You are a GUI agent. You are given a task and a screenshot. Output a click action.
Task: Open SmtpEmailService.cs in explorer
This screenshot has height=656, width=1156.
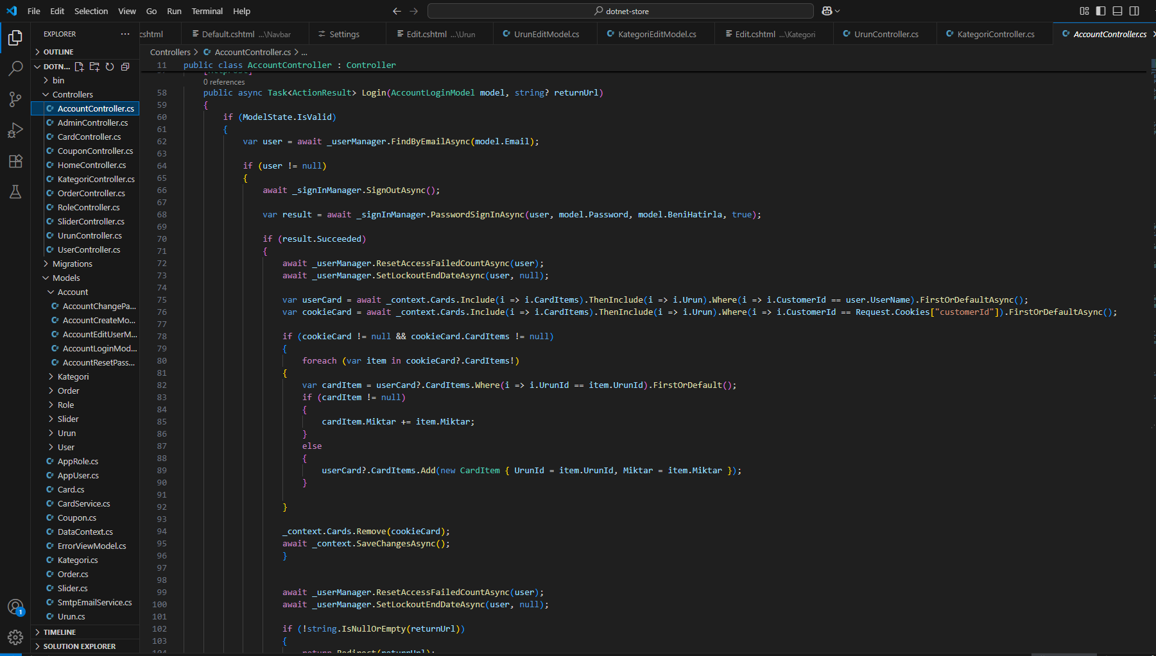pos(85,602)
